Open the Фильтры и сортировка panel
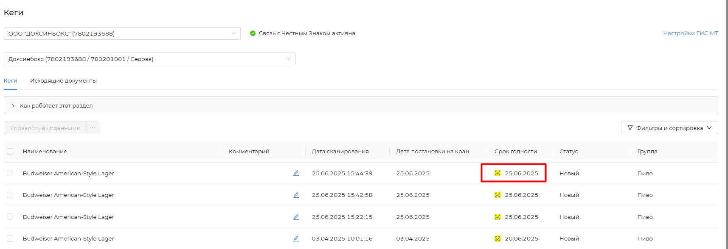Image resolution: width=728 pixels, height=249 pixels. click(x=669, y=128)
